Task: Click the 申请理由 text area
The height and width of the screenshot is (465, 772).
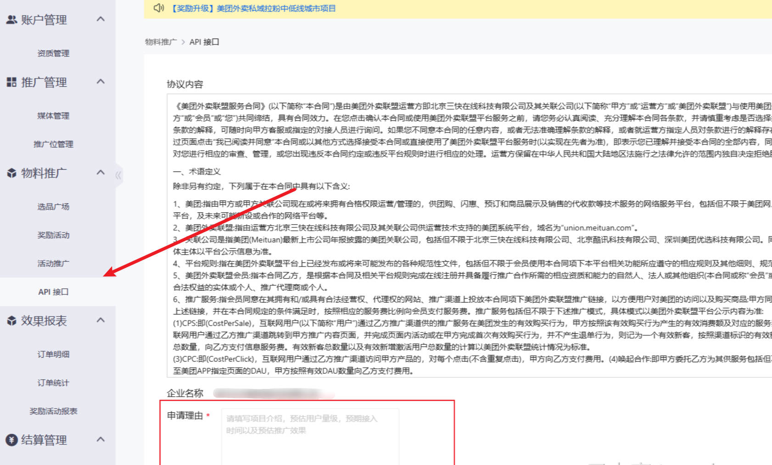Action: click(x=310, y=437)
